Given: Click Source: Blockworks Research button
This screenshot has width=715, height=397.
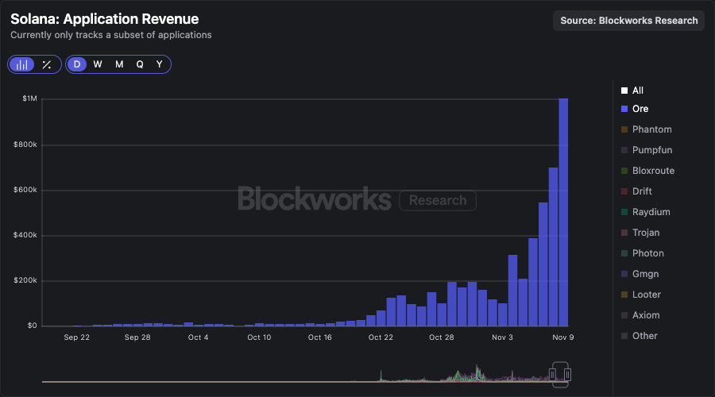Looking at the screenshot, I should click(629, 21).
